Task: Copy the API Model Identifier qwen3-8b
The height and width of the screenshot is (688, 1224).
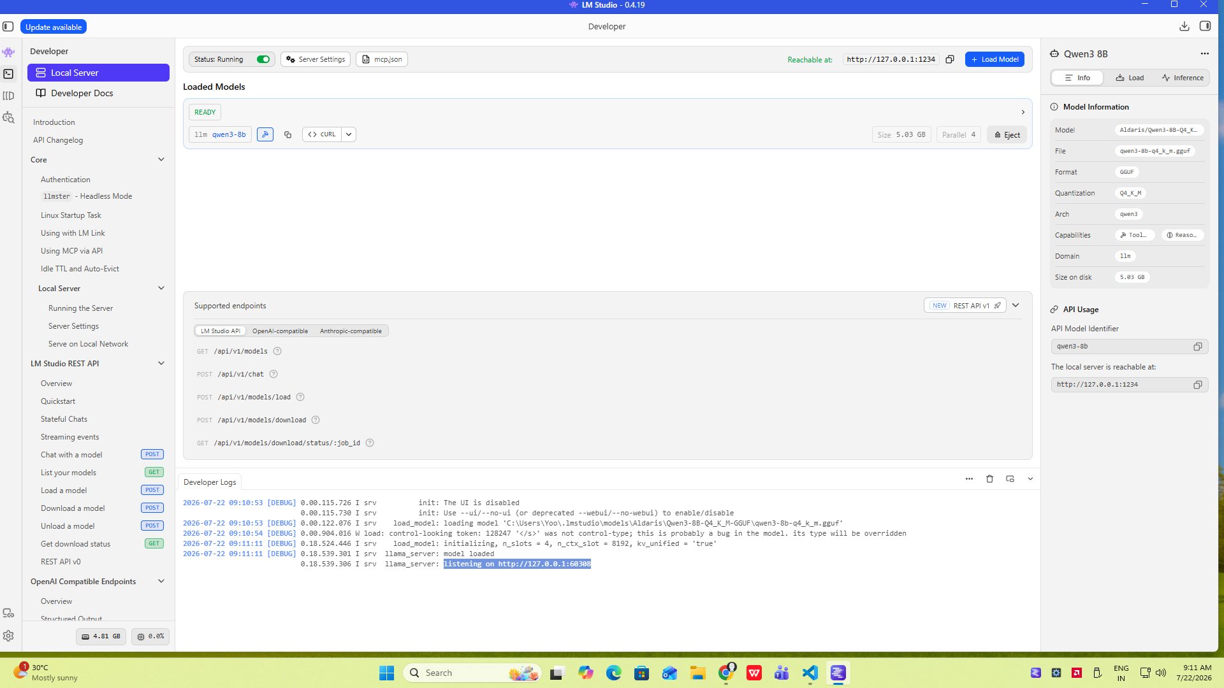Action: [x=1198, y=347]
